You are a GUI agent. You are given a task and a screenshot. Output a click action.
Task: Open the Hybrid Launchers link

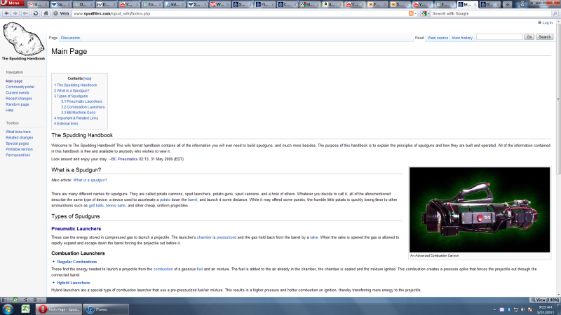74,283
